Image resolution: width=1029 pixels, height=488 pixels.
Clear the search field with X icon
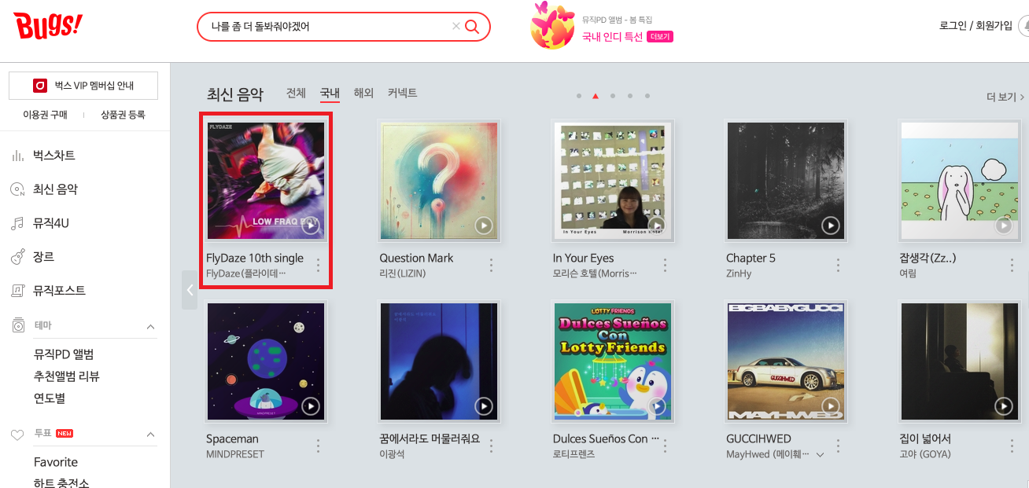coord(456,27)
